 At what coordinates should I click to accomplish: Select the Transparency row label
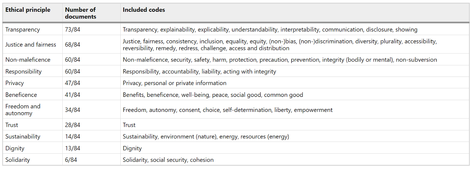coord(22,29)
